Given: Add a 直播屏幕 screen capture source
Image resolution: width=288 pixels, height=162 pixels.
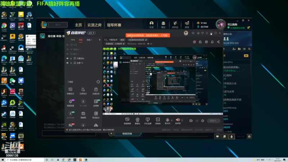Looking at the screenshot, I should (127, 121).
